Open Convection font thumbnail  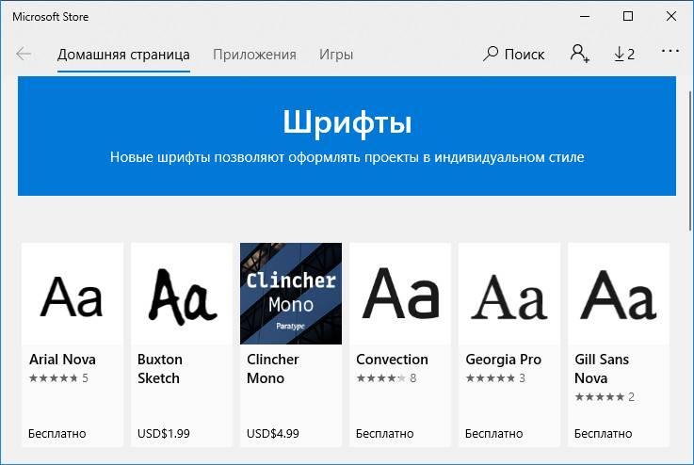coord(400,294)
